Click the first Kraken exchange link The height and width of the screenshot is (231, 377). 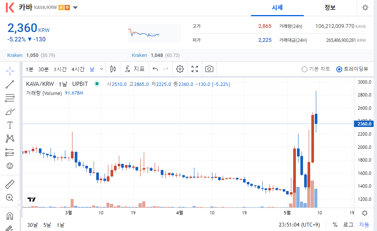(x=15, y=55)
